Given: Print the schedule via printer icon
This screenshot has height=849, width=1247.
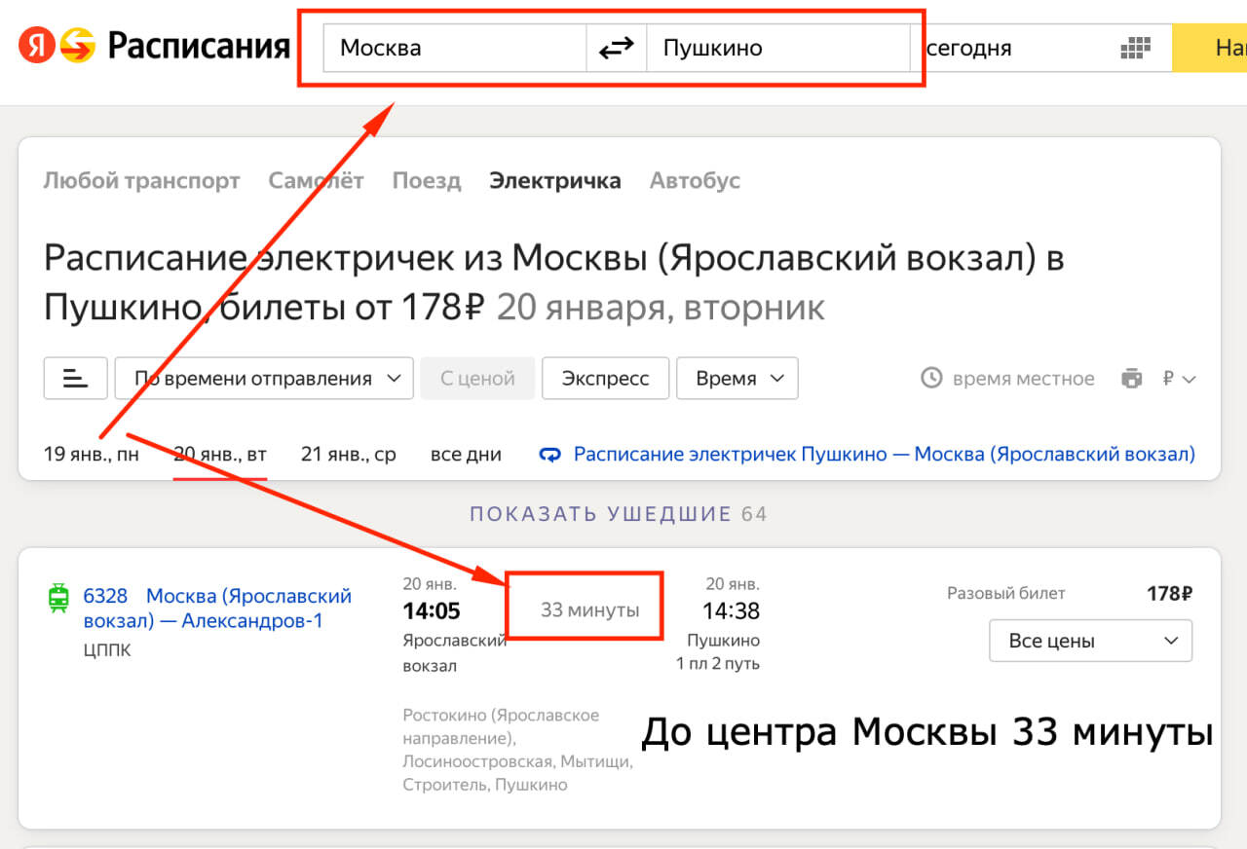Looking at the screenshot, I should tap(1131, 379).
